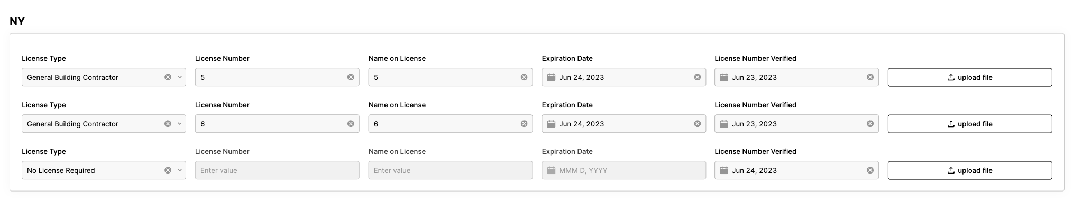
Task: Click upload file button in second row
Action: click(x=970, y=124)
